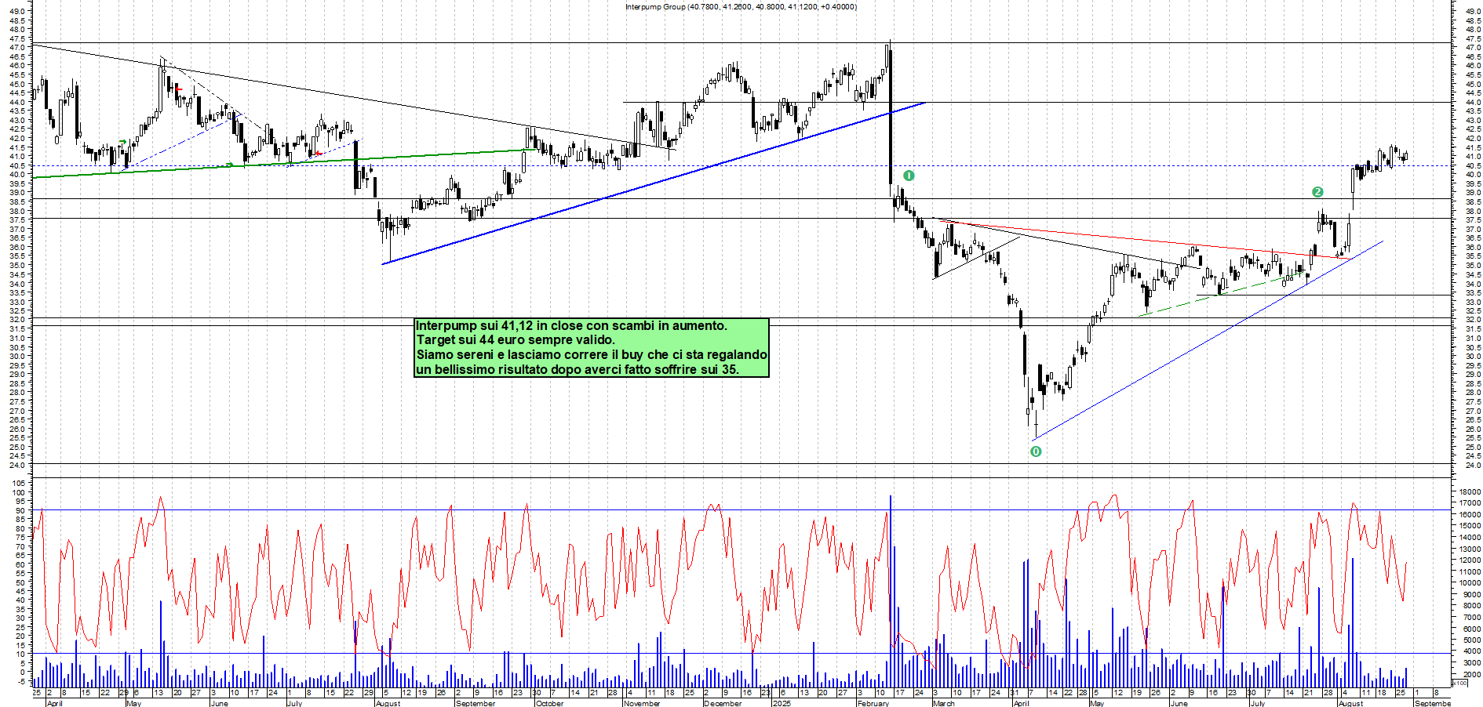Click the truncated 'Septembe' label at axis end
The height and width of the screenshot is (707, 1483).
click(1433, 703)
